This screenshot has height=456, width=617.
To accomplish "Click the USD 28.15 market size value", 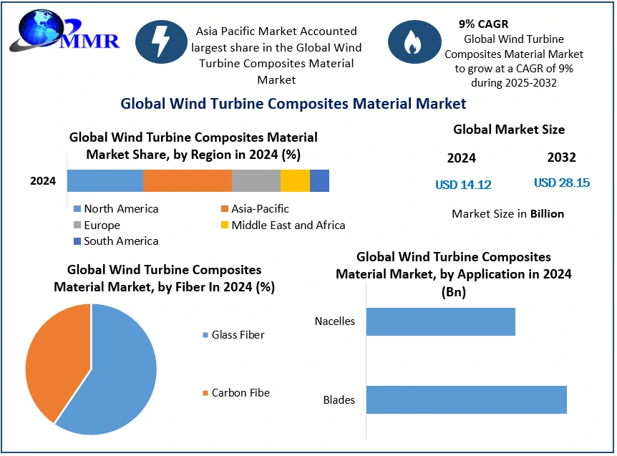I will coord(562,183).
